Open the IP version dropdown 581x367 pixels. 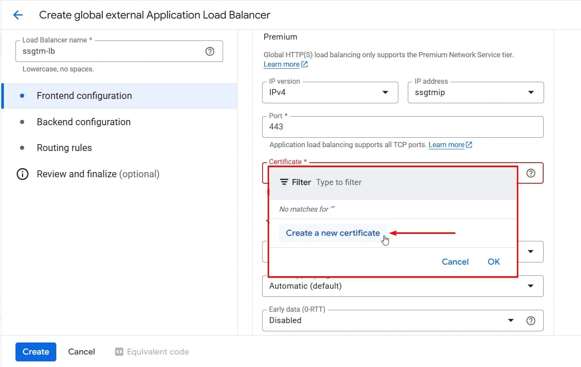pos(330,93)
